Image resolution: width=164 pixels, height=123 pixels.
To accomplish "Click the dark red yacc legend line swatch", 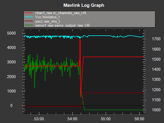I will coord(29,21).
